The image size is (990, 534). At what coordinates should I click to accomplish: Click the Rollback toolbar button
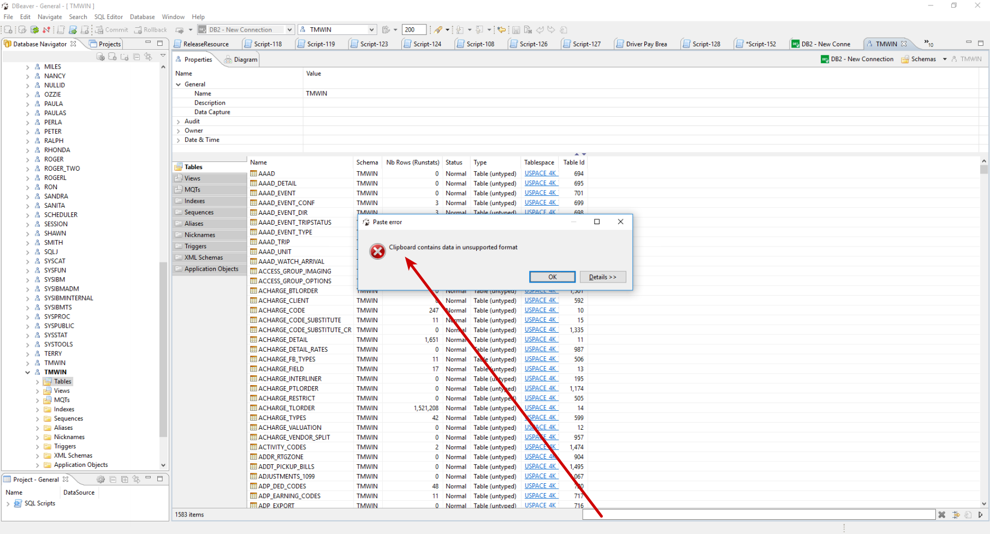151,30
